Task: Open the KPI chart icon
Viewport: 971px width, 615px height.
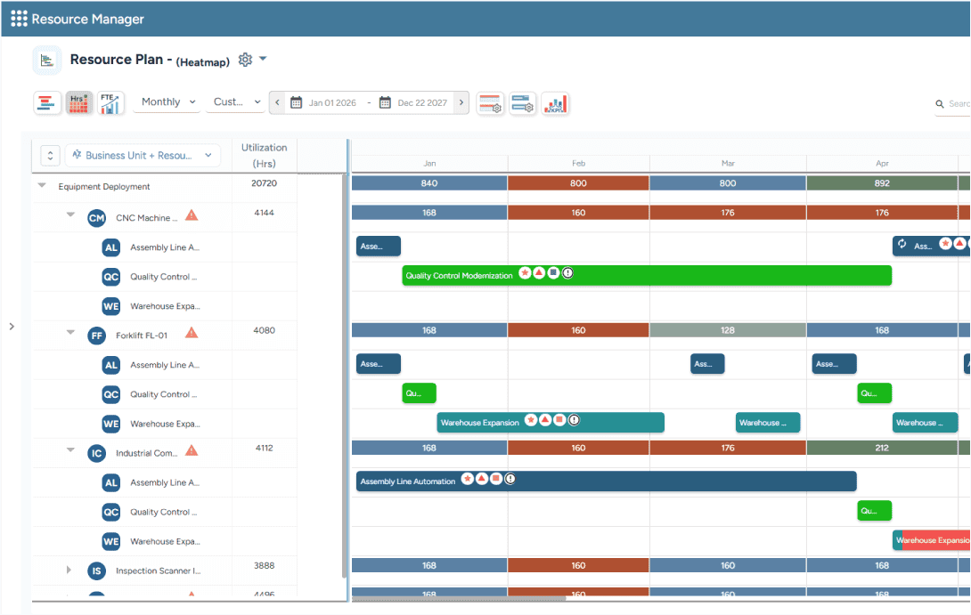Action: click(x=556, y=102)
